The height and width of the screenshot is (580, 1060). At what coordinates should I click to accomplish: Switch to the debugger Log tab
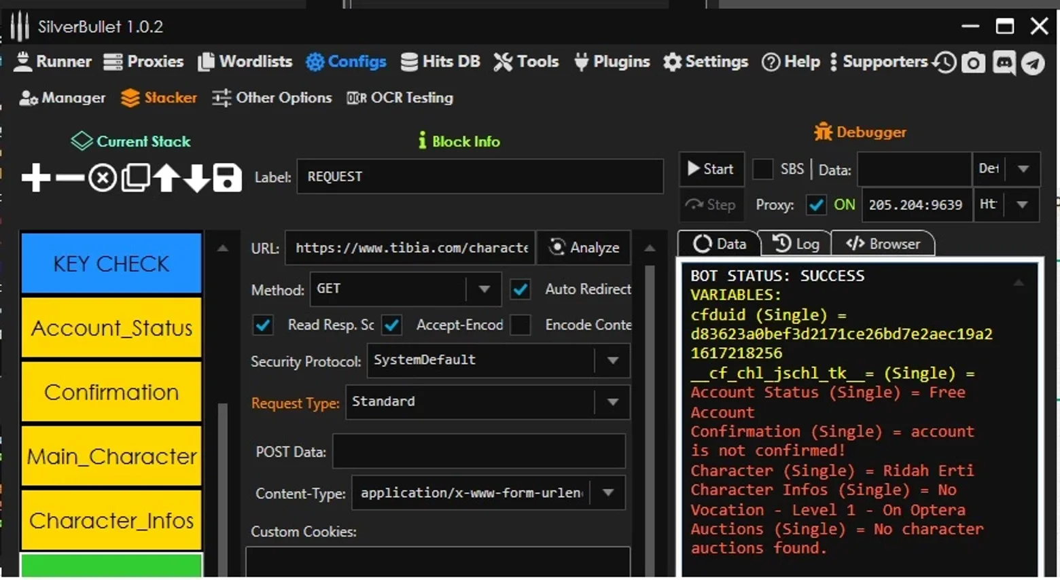[x=795, y=244]
